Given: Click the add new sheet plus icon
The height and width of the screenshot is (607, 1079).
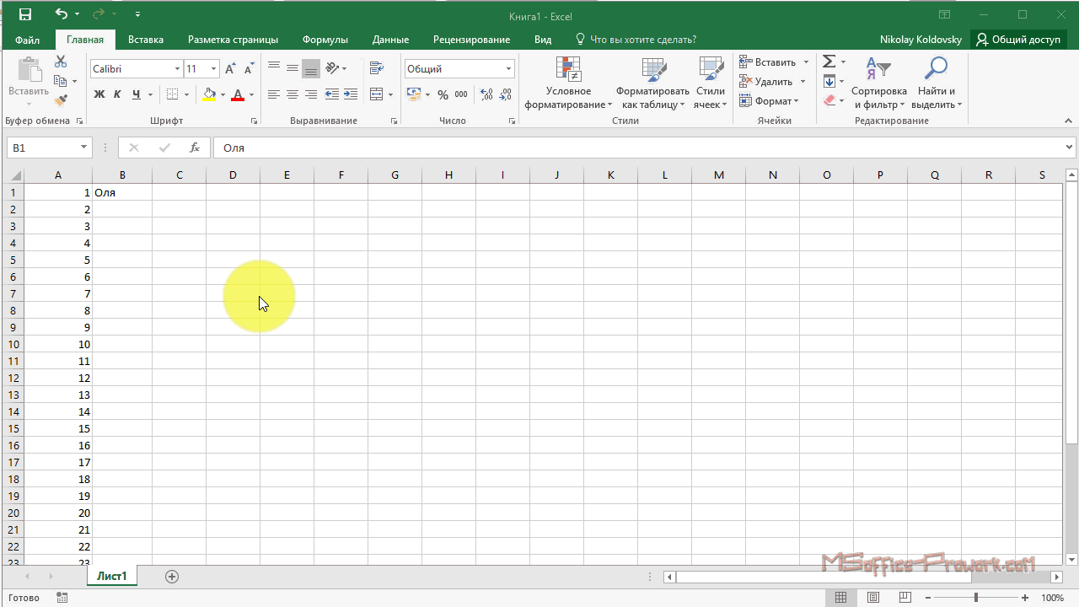Looking at the screenshot, I should pyautogui.click(x=172, y=577).
